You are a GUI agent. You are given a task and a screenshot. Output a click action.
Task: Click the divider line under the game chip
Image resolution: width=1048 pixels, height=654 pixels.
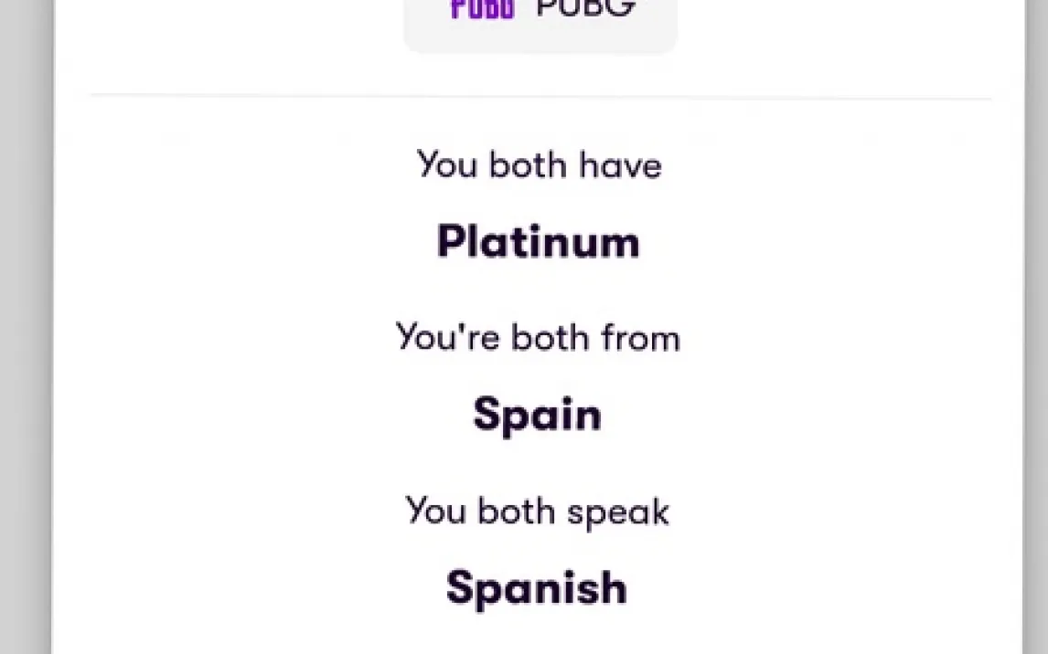[x=540, y=96]
